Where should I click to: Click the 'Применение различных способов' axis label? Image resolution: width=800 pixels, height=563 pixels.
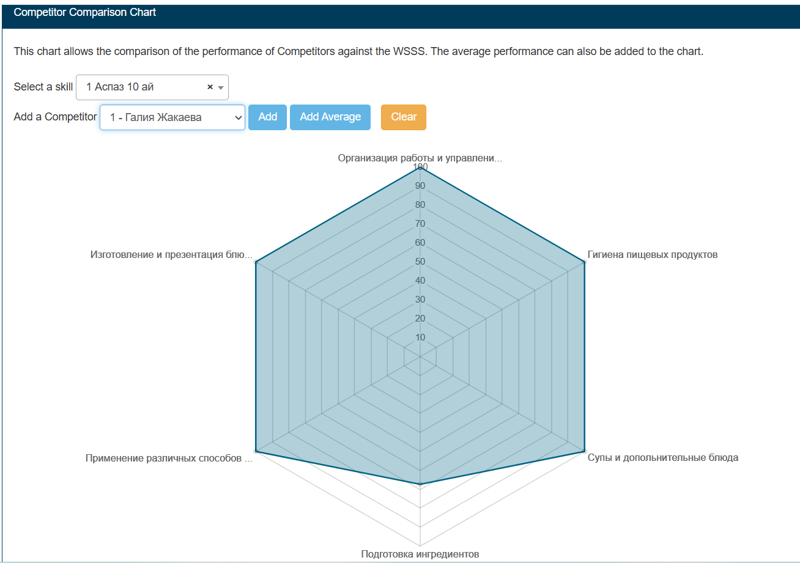(169, 458)
